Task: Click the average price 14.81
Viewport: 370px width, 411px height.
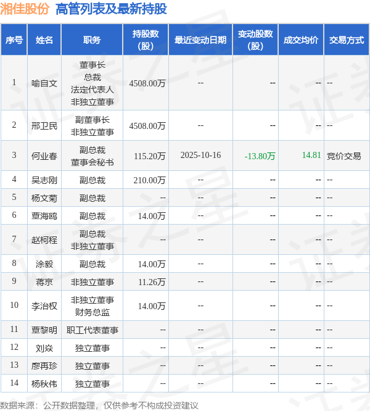Action: pyautogui.click(x=311, y=155)
